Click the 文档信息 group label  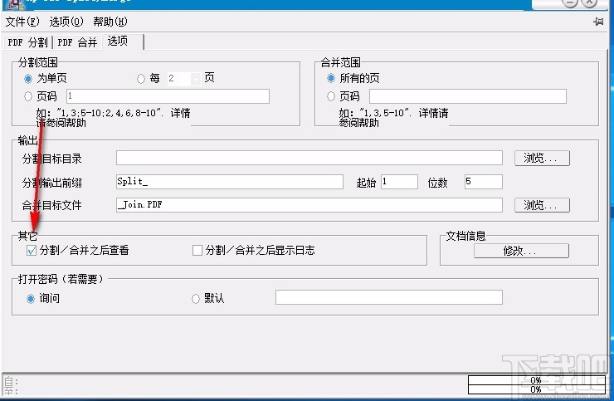[465, 236]
